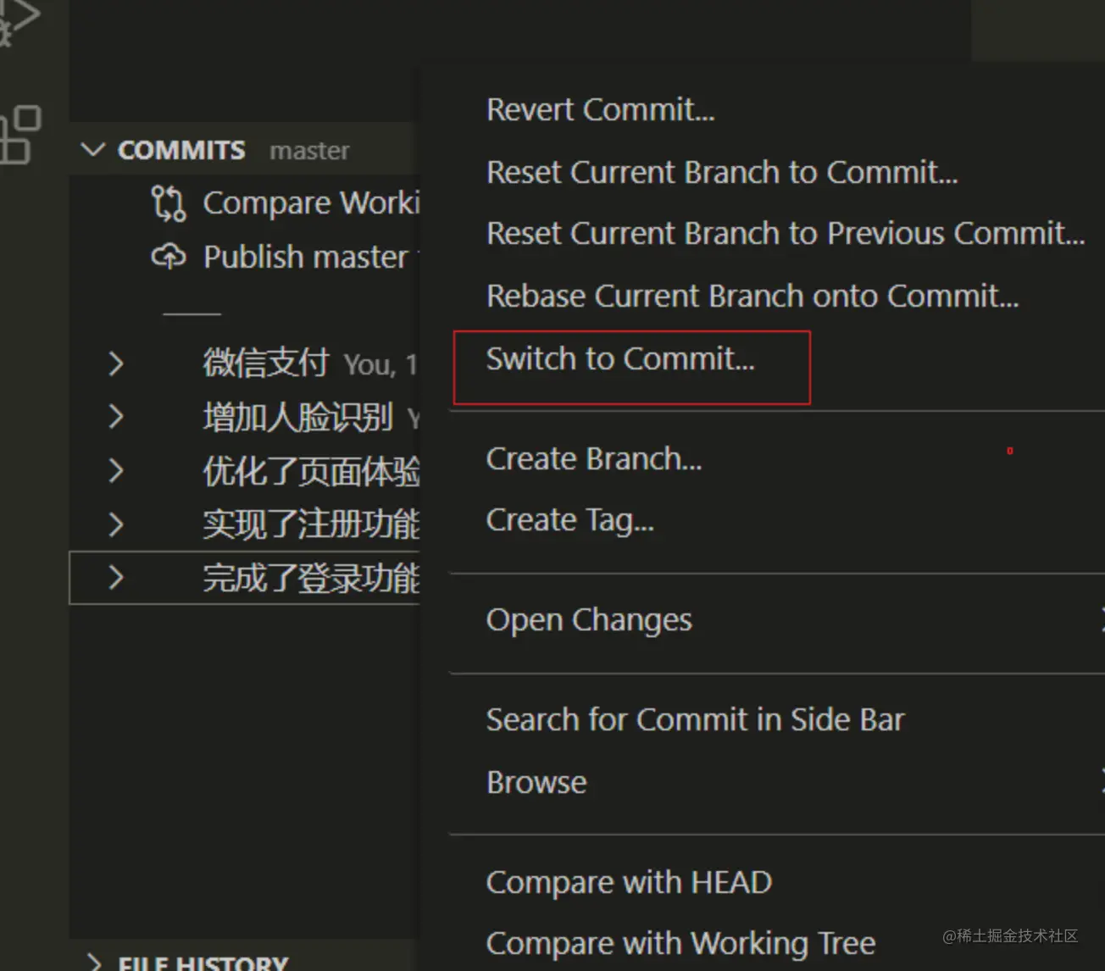Click the Publish master row text
This screenshot has width=1105, height=971.
pyautogui.click(x=305, y=257)
